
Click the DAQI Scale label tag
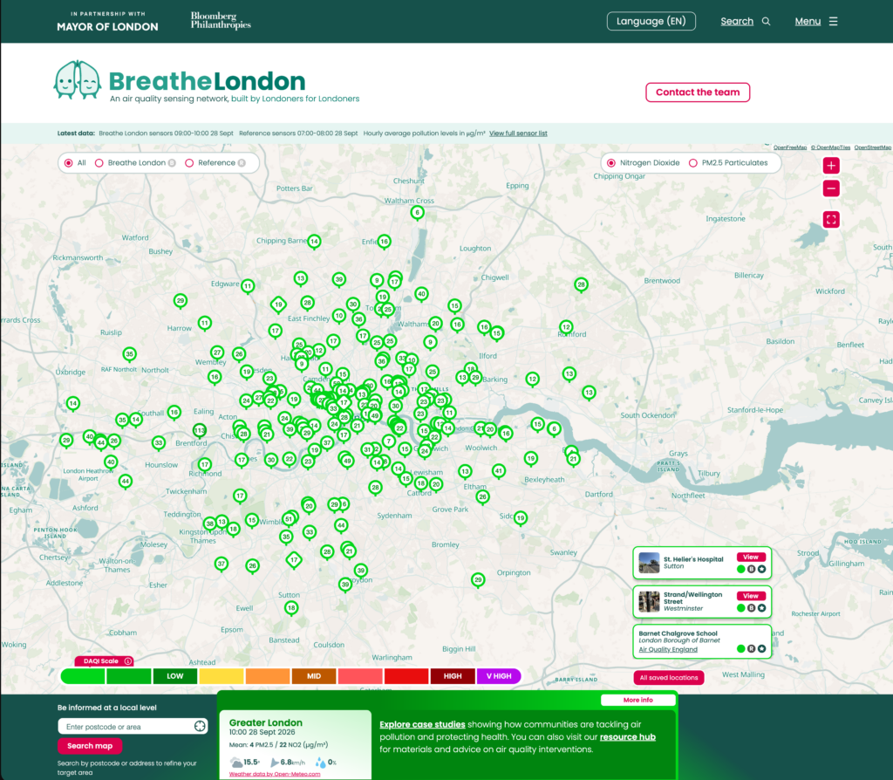[104, 661]
